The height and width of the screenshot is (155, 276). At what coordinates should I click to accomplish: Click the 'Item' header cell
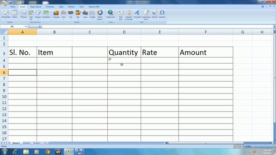(x=54, y=52)
